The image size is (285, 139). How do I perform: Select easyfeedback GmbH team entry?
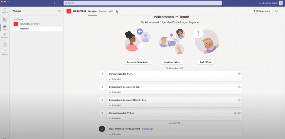tap(37, 24)
